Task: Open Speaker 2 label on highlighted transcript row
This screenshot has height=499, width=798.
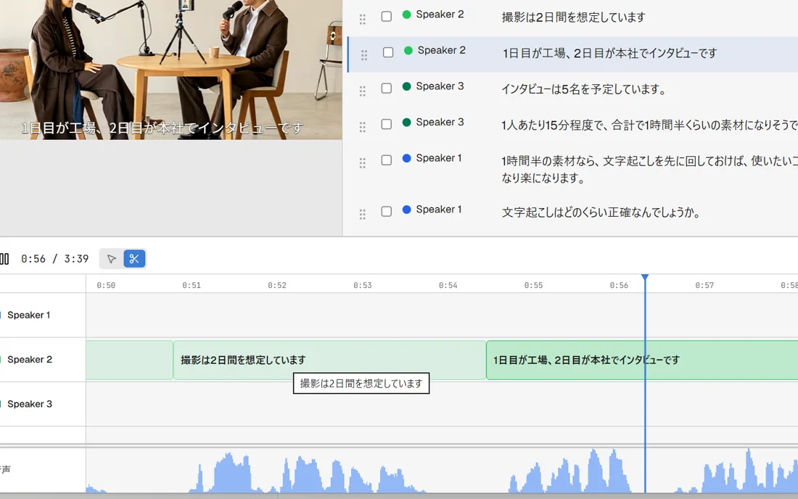Action: coord(442,50)
